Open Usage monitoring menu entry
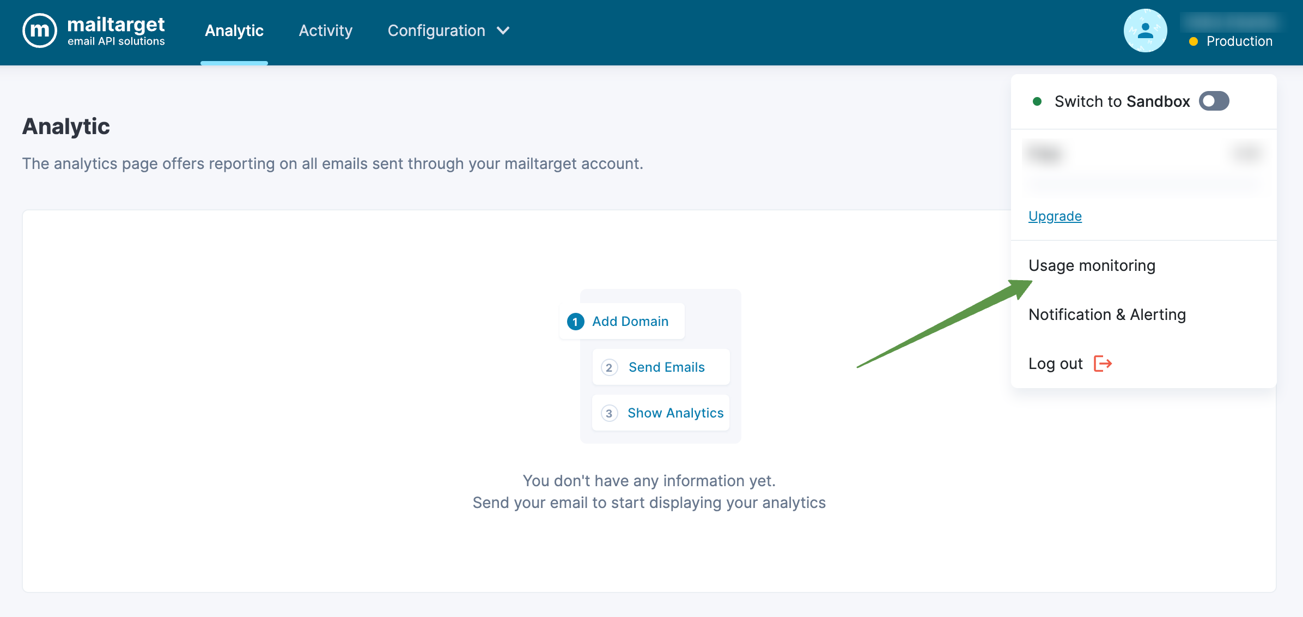1303x617 pixels. pyautogui.click(x=1092, y=265)
